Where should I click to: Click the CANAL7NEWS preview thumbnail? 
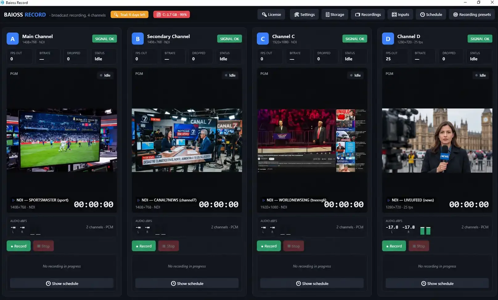tap(187, 140)
